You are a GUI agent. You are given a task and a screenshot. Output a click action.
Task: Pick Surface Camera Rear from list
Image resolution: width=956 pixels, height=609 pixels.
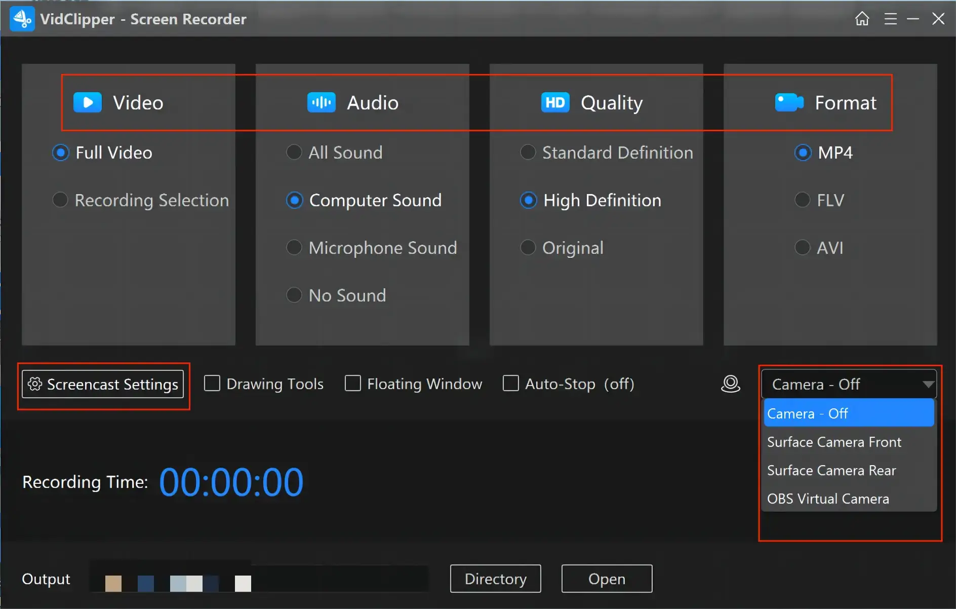coord(849,470)
